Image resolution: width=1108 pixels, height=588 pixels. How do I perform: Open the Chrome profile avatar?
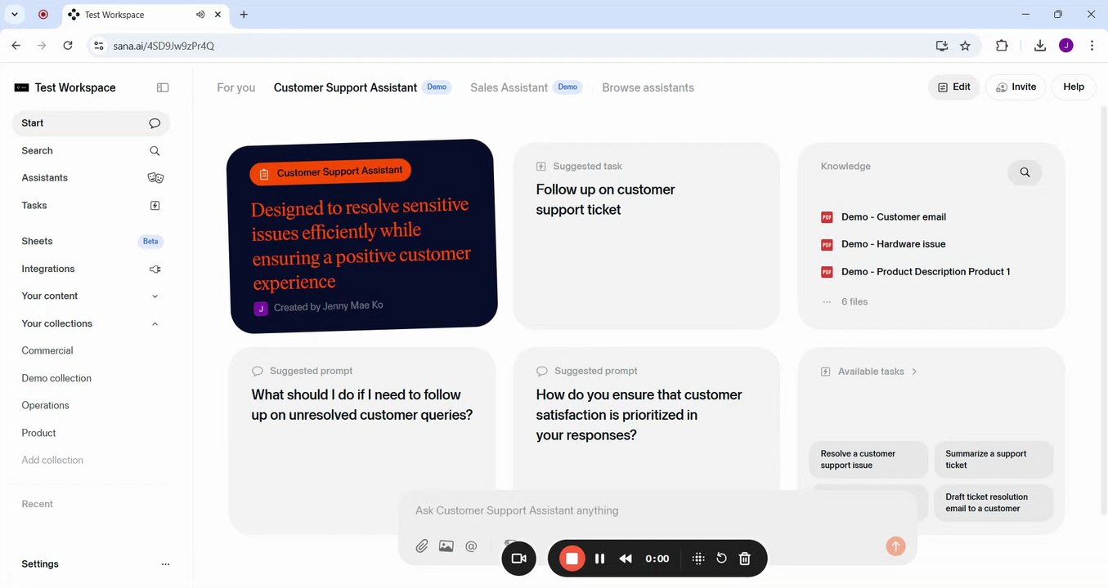pyautogui.click(x=1066, y=46)
